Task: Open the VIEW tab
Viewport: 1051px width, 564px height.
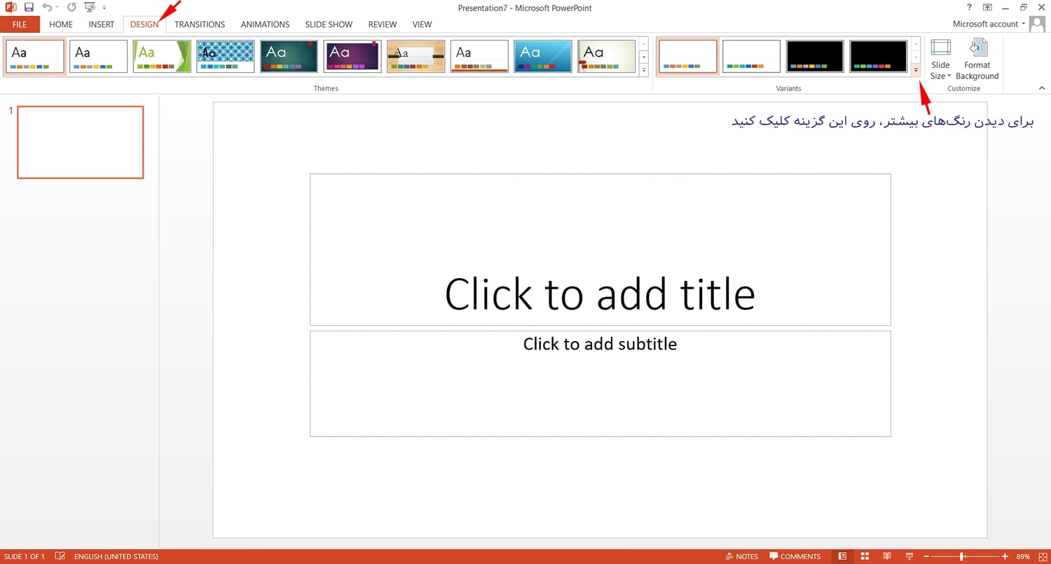Action: pos(422,25)
